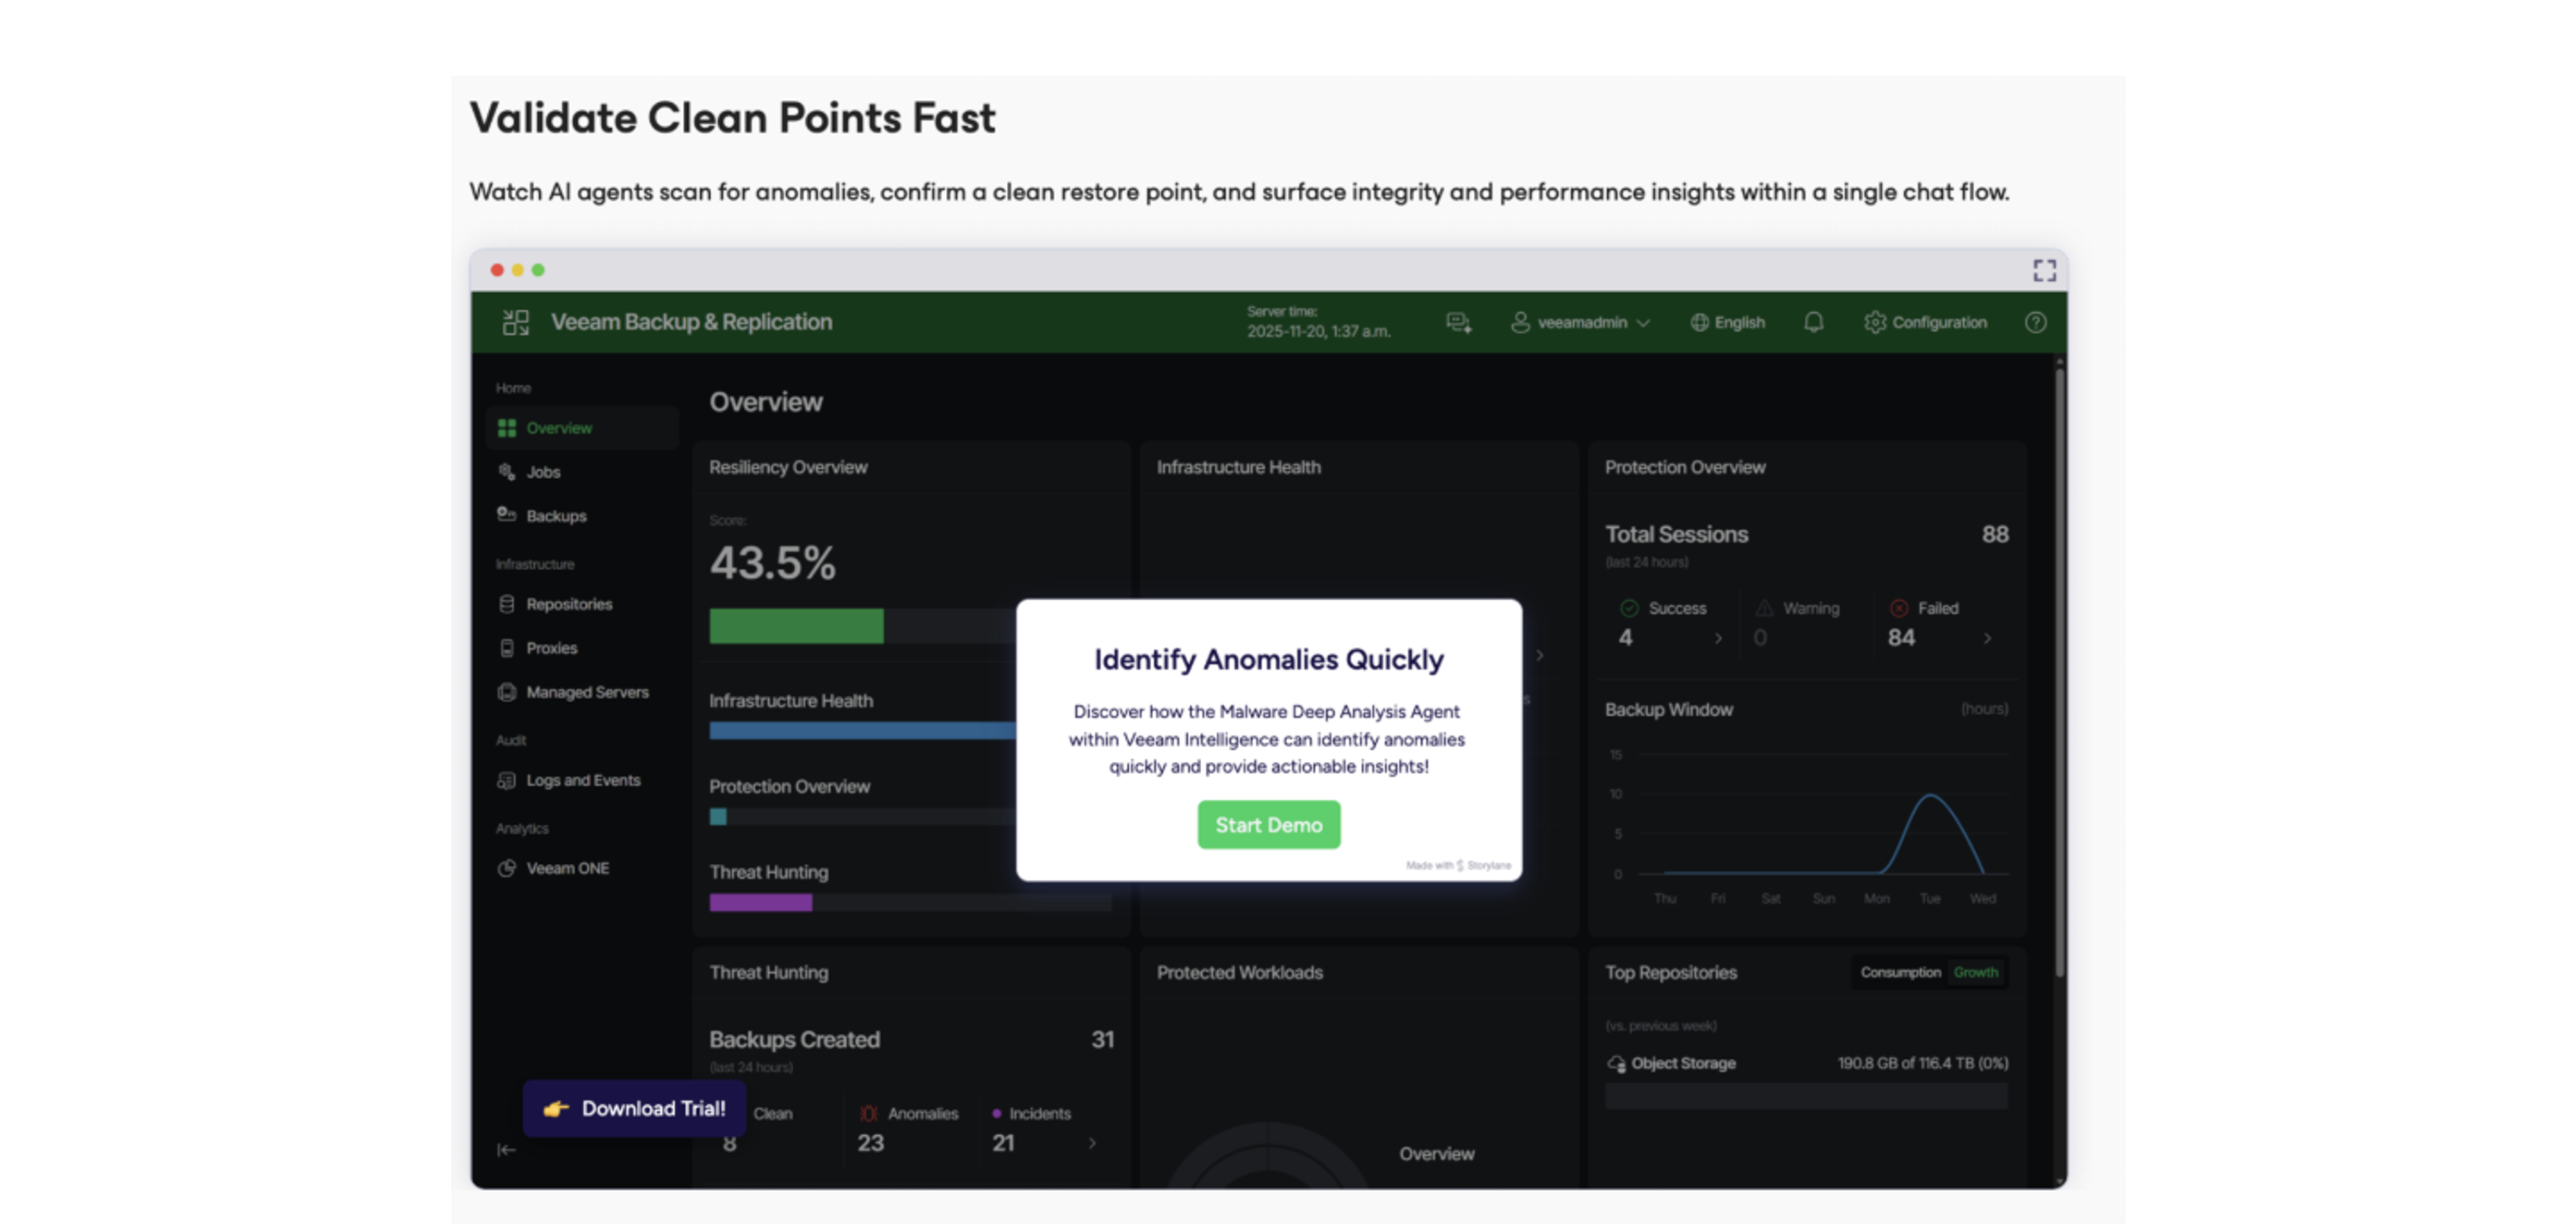Viewport: 2576px width, 1224px height.
Task: Switch Top Repositories to Growth
Action: pos(1976,972)
